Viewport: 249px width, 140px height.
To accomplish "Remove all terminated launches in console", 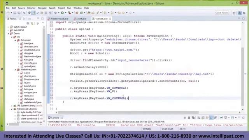I will [193, 117].
